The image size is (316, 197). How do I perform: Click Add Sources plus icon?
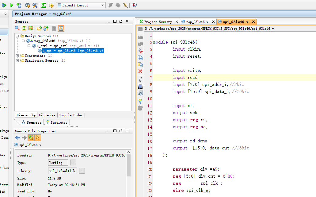tap(46, 28)
